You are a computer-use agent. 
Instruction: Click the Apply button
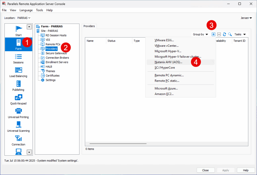point(226,170)
